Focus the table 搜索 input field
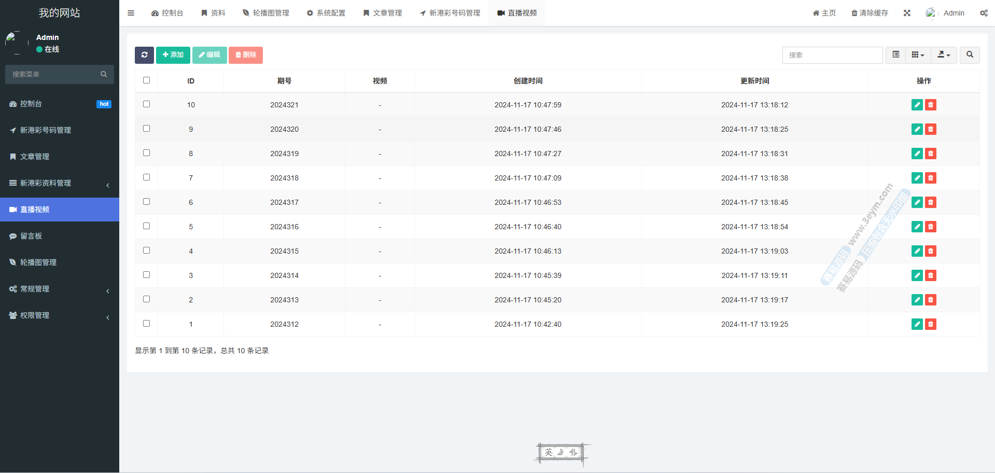995x473 pixels. 832,55
